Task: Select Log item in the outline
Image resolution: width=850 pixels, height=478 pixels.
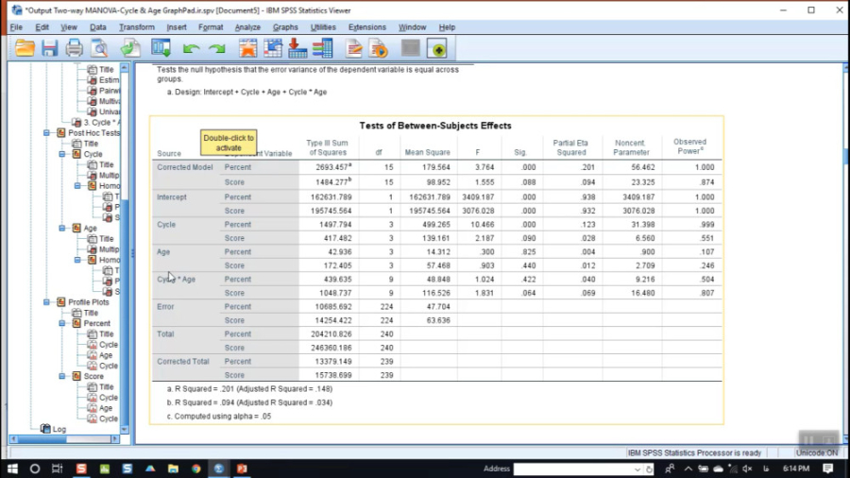Action: (x=59, y=429)
